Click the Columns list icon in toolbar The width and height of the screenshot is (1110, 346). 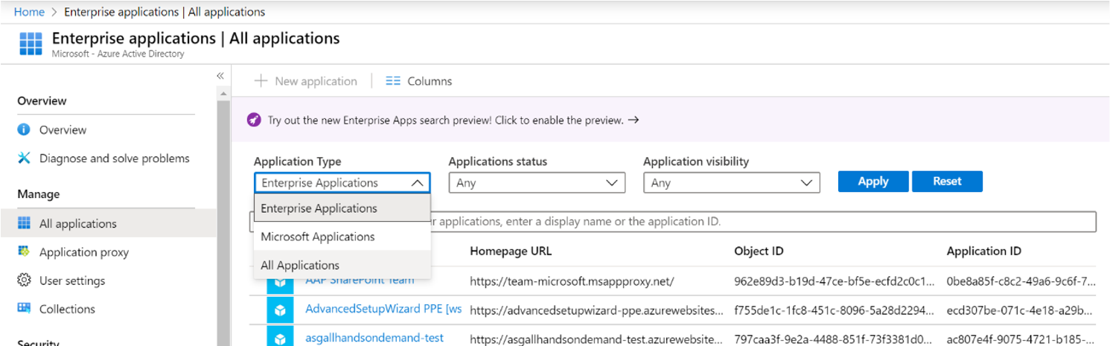(x=393, y=81)
